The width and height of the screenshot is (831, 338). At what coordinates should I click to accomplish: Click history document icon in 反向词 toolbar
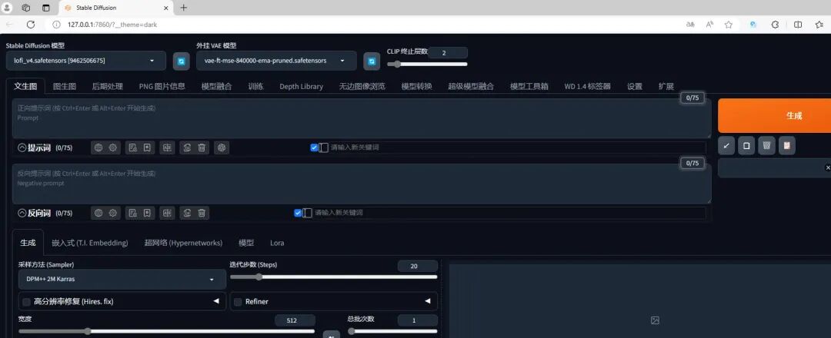pos(132,213)
